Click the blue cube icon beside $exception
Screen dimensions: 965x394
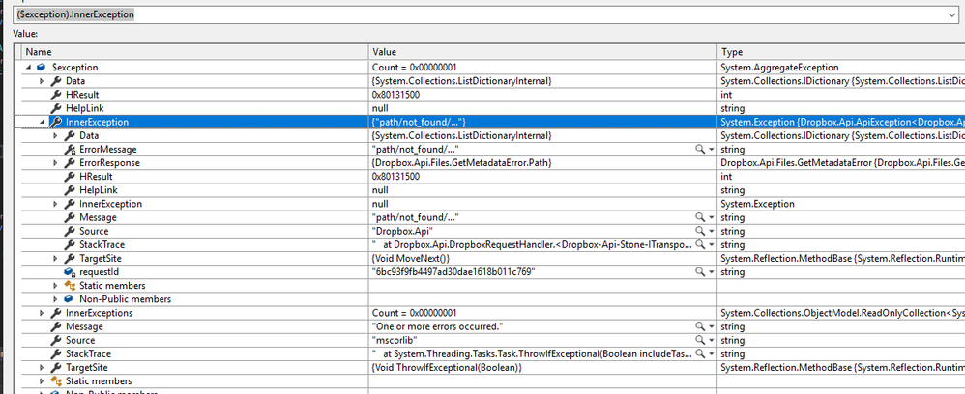(42, 68)
